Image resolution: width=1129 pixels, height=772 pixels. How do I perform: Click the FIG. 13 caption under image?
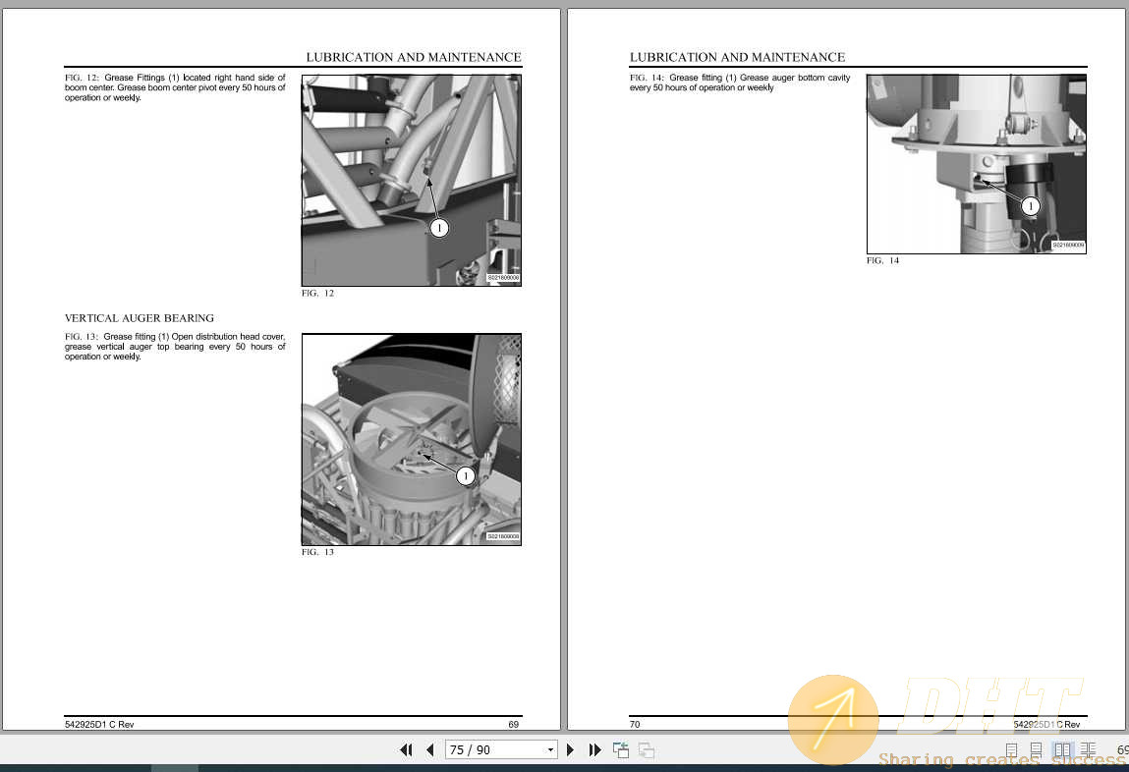click(317, 553)
